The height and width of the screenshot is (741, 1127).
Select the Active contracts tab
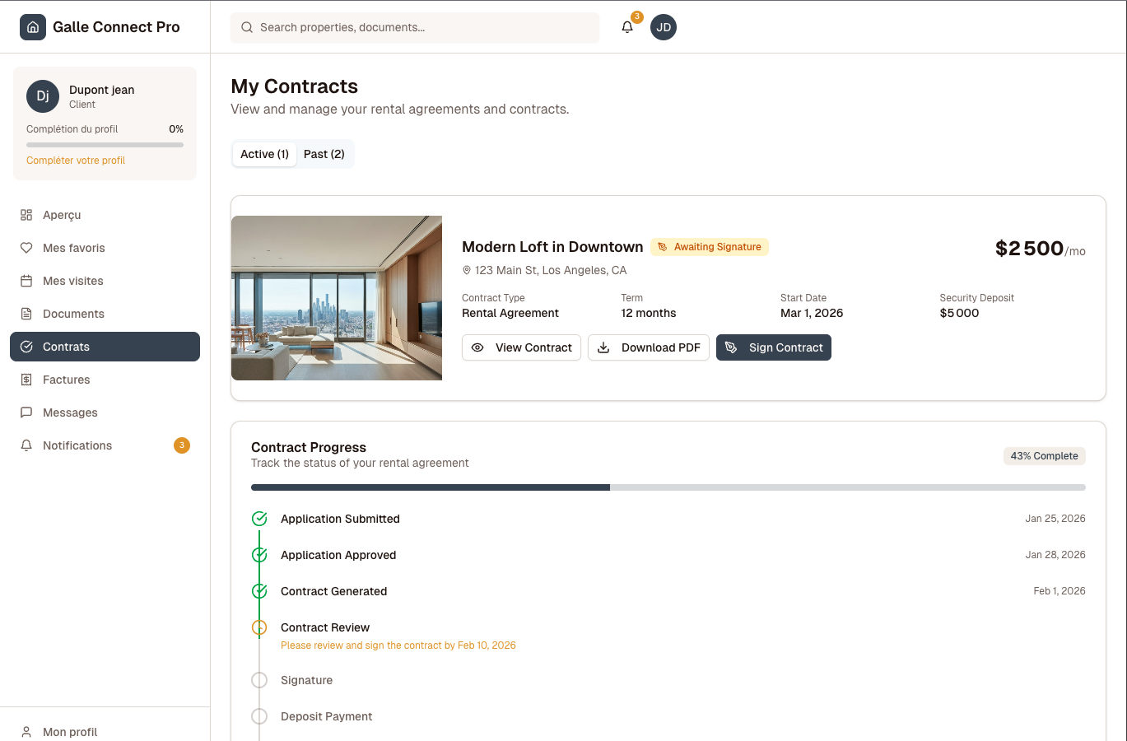click(x=264, y=154)
